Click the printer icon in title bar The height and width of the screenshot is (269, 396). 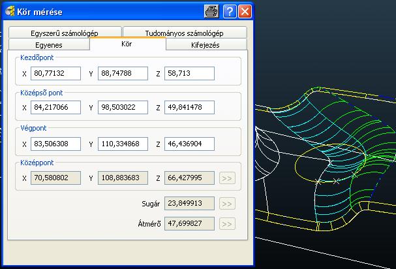[211, 12]
